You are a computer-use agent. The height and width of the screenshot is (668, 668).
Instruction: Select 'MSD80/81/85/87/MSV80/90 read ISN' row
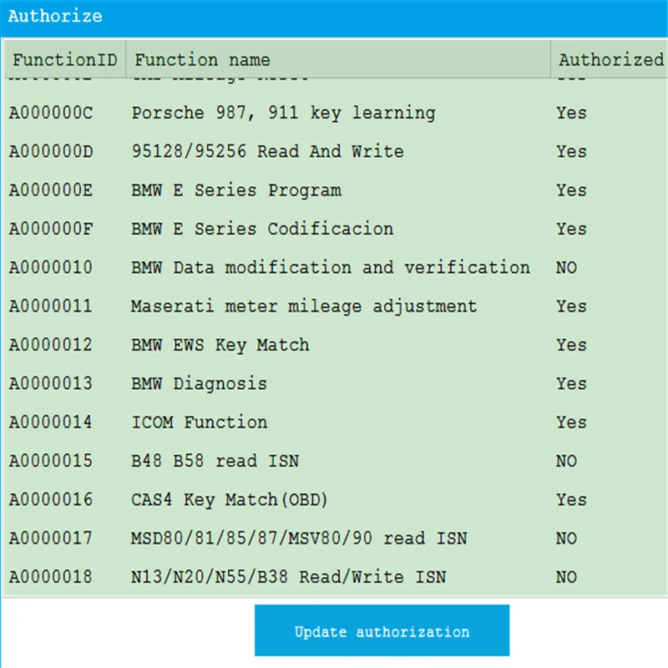pos(299,539)
